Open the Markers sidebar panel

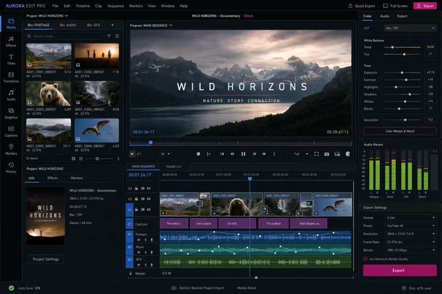click(x=11, y=149)
